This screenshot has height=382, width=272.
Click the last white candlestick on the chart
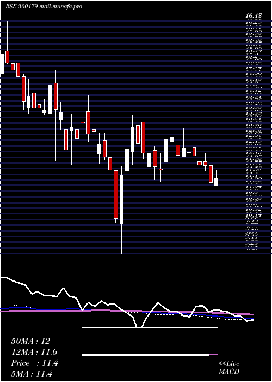point(216,182)
